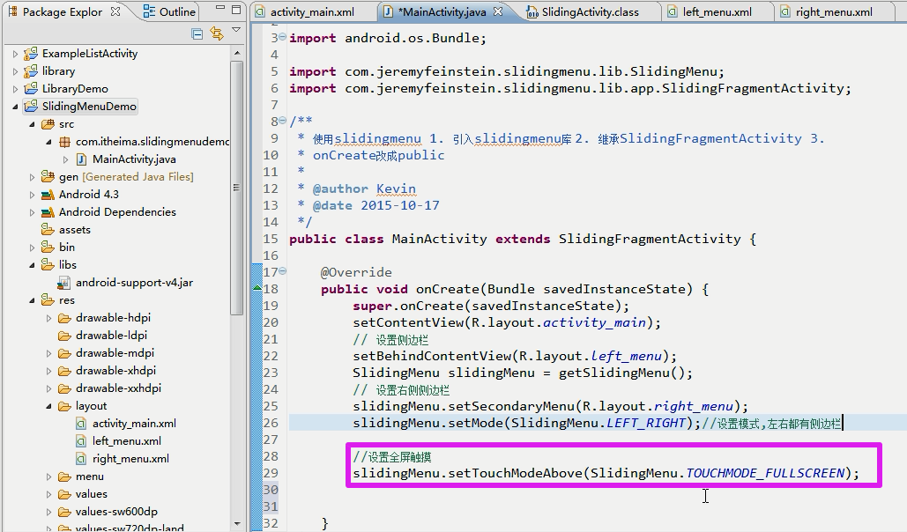Fold the import block at line 3

(281, 38)
